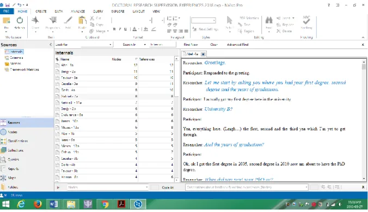
Task: Click the Internals list scroll-down arrow
Action: click(176, 180)
